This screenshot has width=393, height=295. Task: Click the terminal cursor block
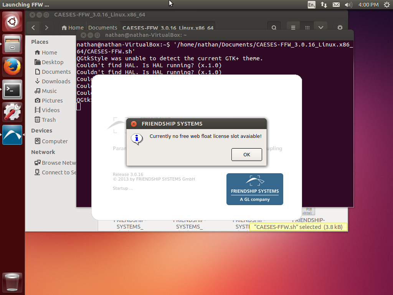[78, 107]
